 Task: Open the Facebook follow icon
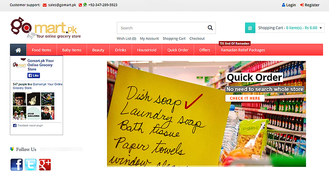click(x=16, y=165)
